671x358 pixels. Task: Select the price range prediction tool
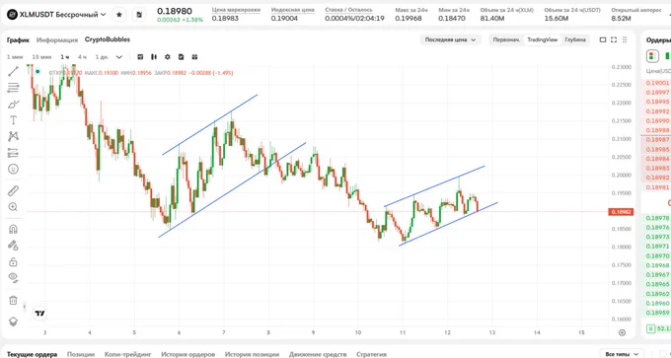click(13, 153)
